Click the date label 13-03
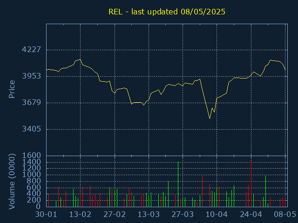 [x=149, y=215]
